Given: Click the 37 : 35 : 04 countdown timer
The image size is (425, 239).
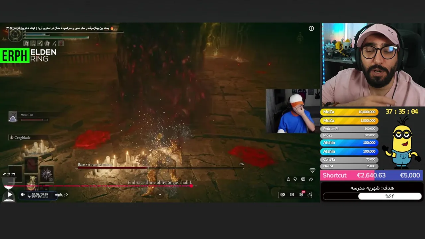Looking at the screenshot, I should point(401,112).
